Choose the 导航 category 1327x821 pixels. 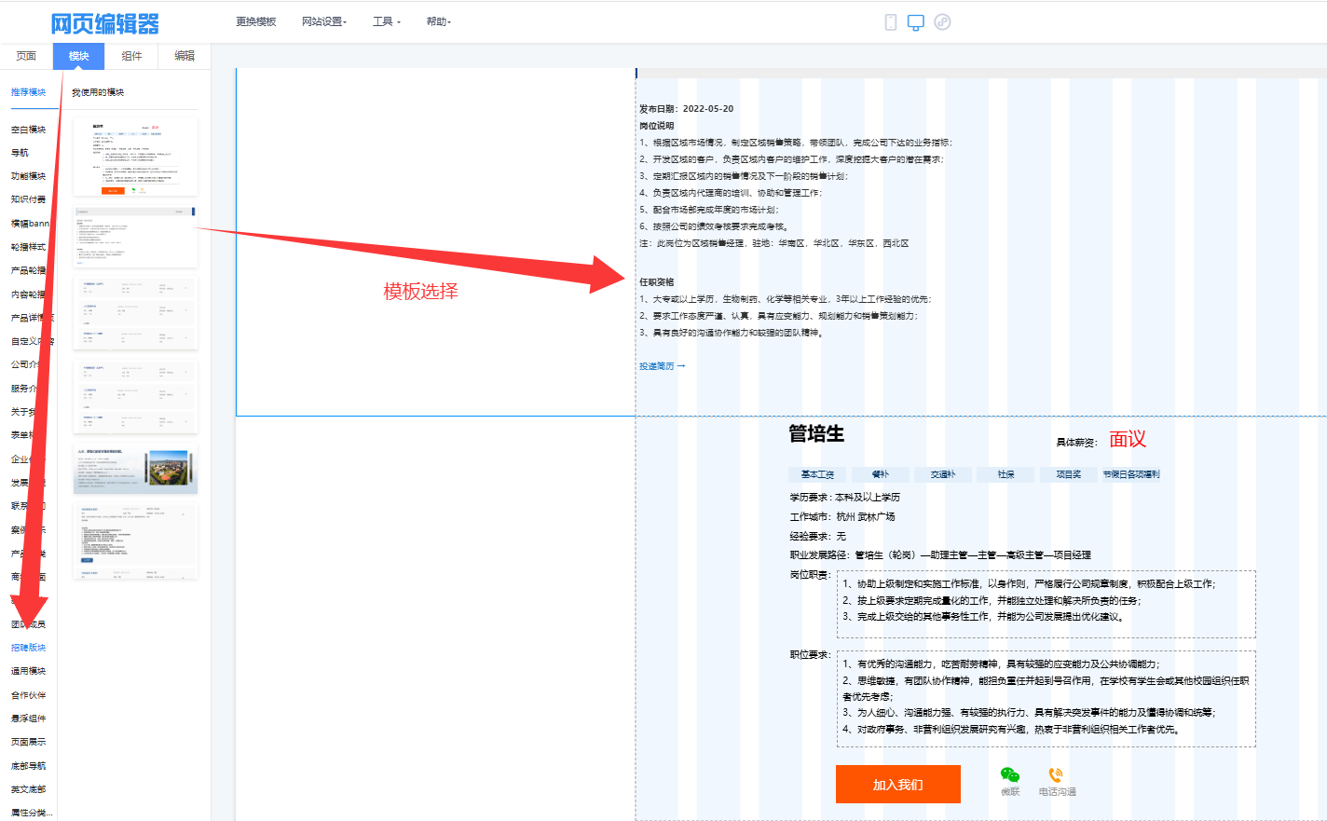click(x=20, y=153)
